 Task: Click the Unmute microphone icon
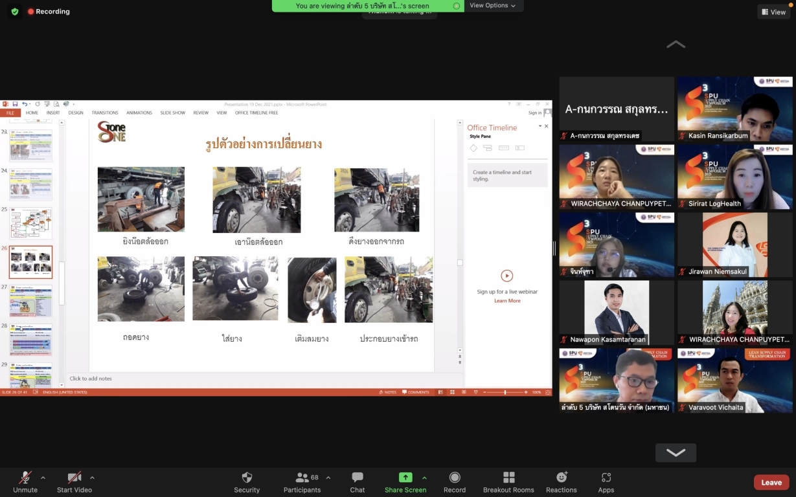pos(25,478)
